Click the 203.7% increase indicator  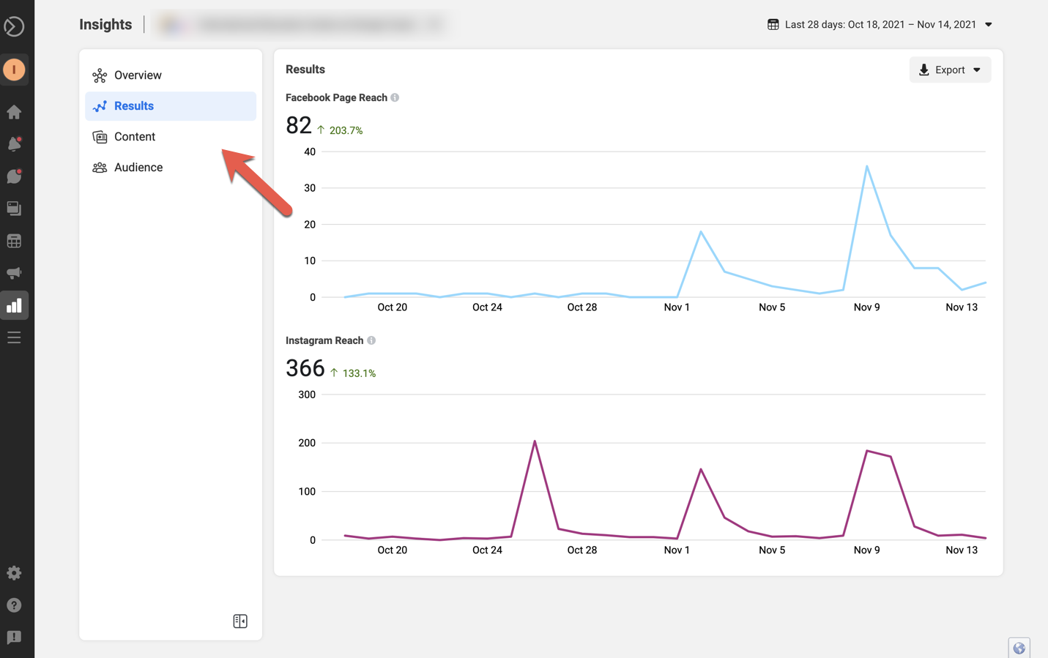(340, 130)
